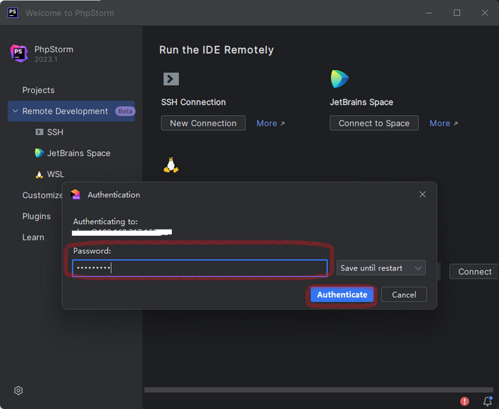Select JetBrains Space in the sidebar

[78, 153]
